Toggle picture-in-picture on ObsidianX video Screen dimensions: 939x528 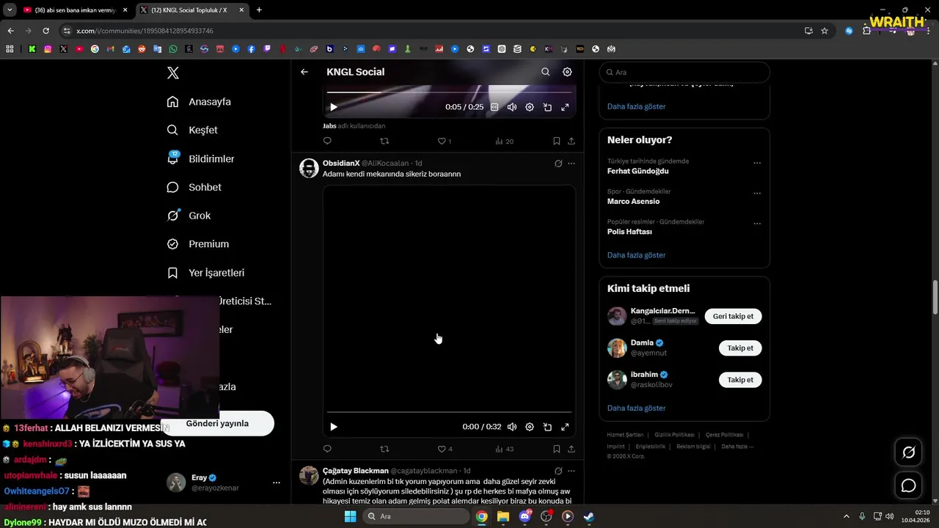(547, 427)
